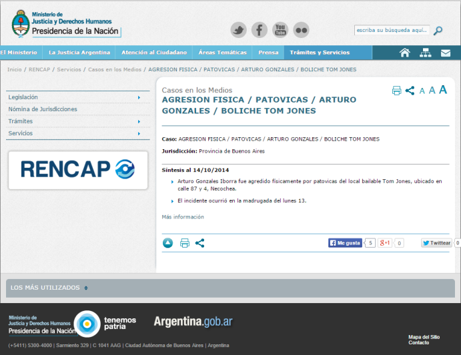
Task: Open Nómina de Jurisdicciones sidebar item
Action: [43, 109]
